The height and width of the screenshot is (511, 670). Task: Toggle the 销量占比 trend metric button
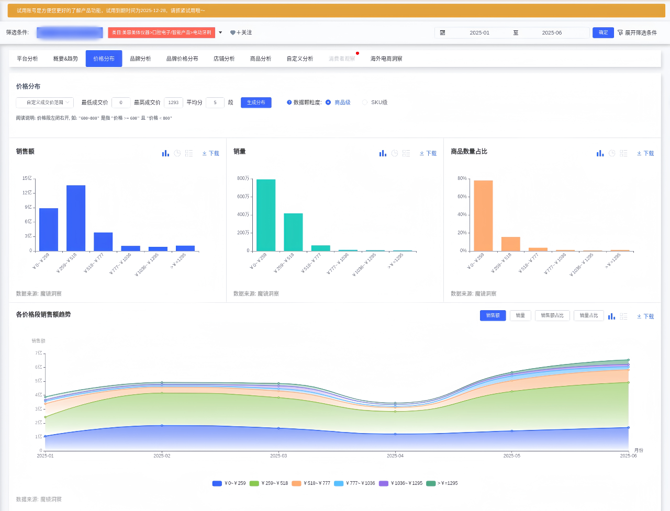(589, 316)
